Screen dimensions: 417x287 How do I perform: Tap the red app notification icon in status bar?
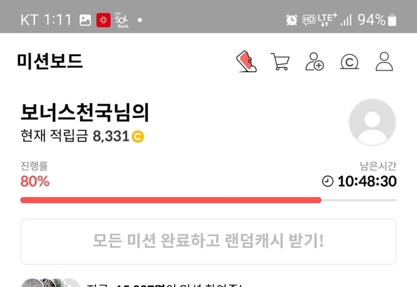(x=104, y=20)
